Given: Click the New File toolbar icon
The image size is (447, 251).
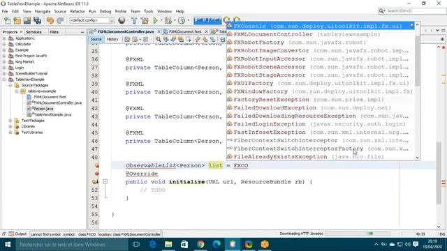Looking at the screenshot, I should 8,20.
